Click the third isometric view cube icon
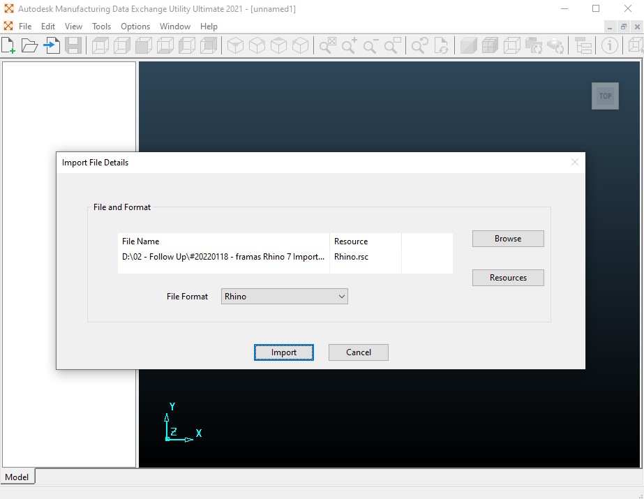The image size is (644, 499). click(279, 45)
